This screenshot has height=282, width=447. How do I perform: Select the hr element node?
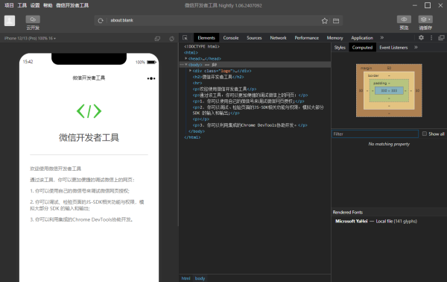(197, 83)
